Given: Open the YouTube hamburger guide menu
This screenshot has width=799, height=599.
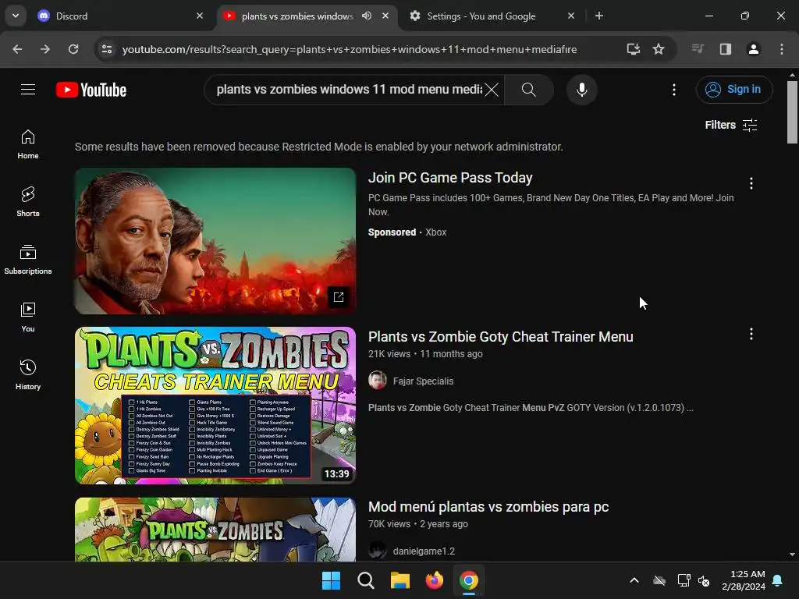Looking at the screenshot, I should (28, 90).
